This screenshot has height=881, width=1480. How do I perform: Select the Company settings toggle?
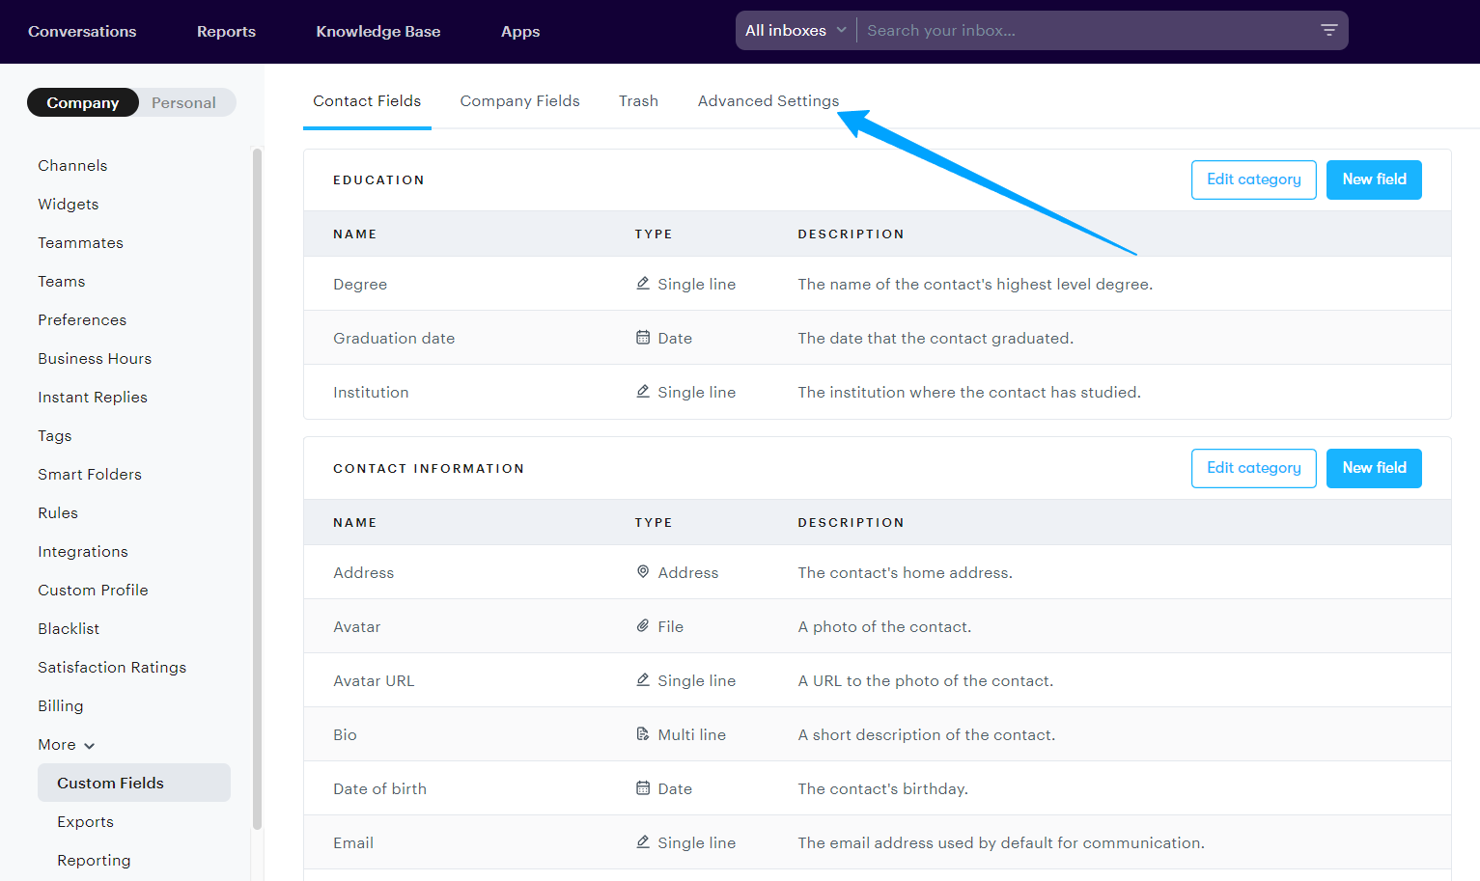[x=83, y=103]
